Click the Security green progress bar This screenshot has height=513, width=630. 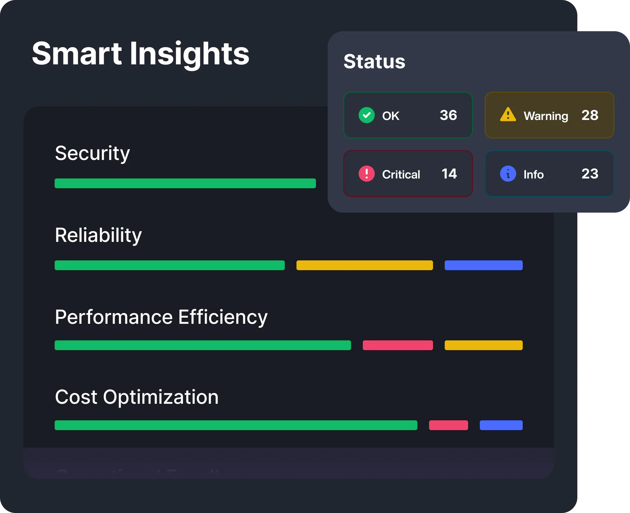click(x=185, y=183)
